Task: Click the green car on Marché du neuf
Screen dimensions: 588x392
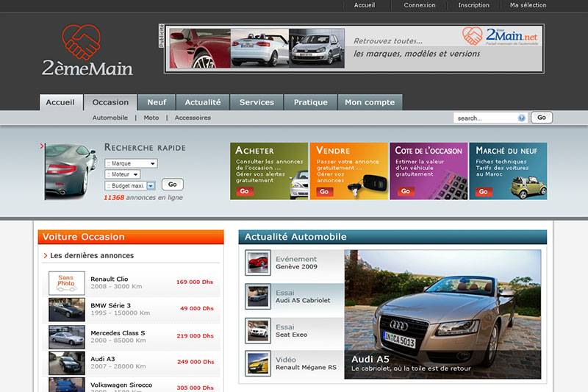Action: click(528, 188)
